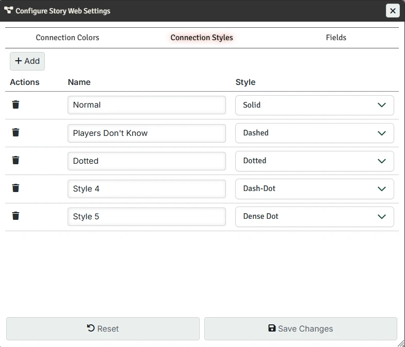This screenshot has width=405, height=347.
Task: Select the Connection Styles tab
Action: 202,38
